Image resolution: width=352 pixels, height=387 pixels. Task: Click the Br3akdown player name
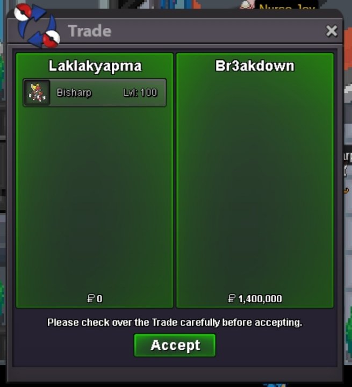255,66
